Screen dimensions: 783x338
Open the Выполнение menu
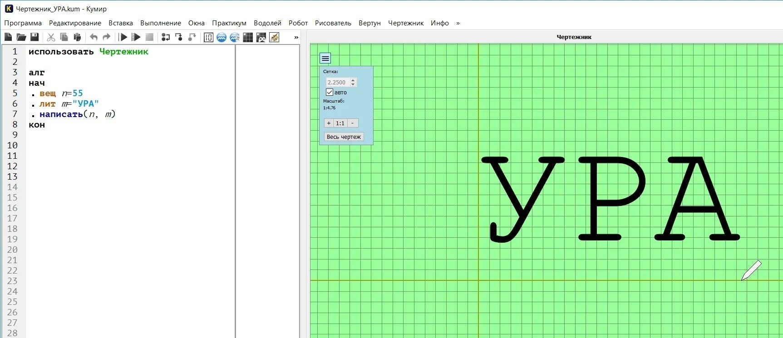tap(161, 23)
